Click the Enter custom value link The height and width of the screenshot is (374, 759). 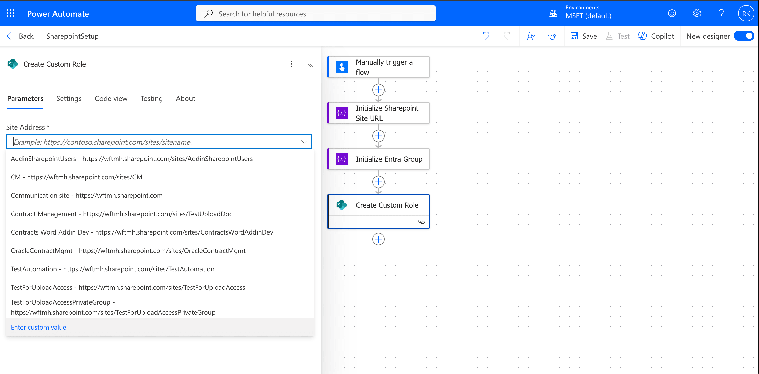click(x=38, y=328)
